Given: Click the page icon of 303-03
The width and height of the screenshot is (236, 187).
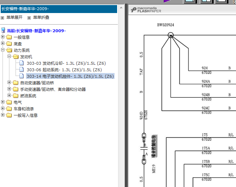Looking at the screenshot, I should (x=22, y=63).
